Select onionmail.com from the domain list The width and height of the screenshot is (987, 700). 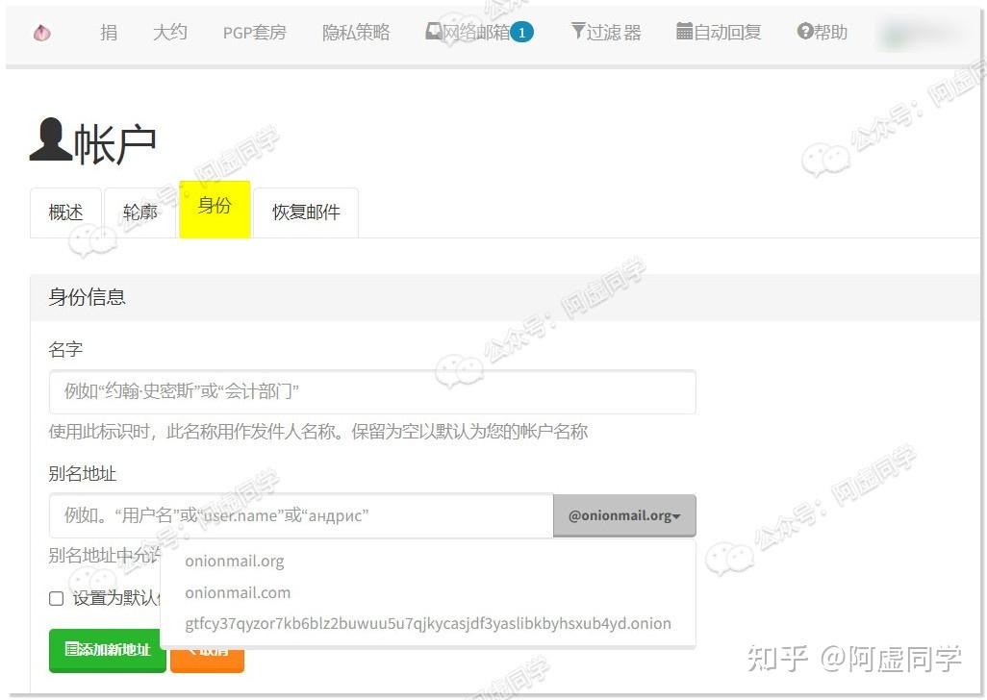(238, 592)
